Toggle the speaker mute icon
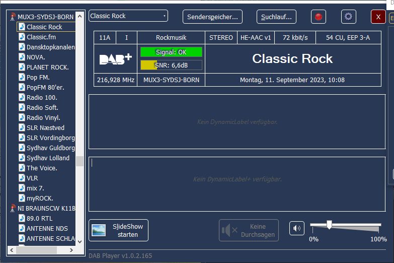 (x=296, y=229)
